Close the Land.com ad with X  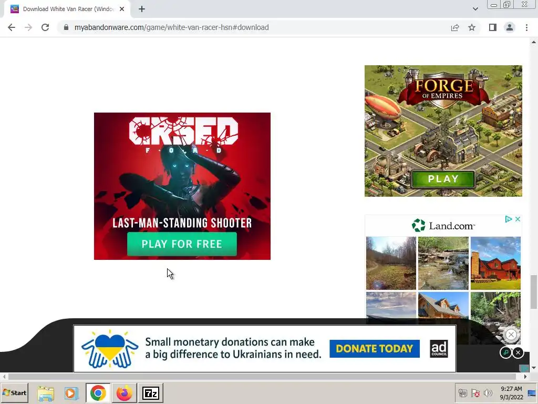(518, 219)
